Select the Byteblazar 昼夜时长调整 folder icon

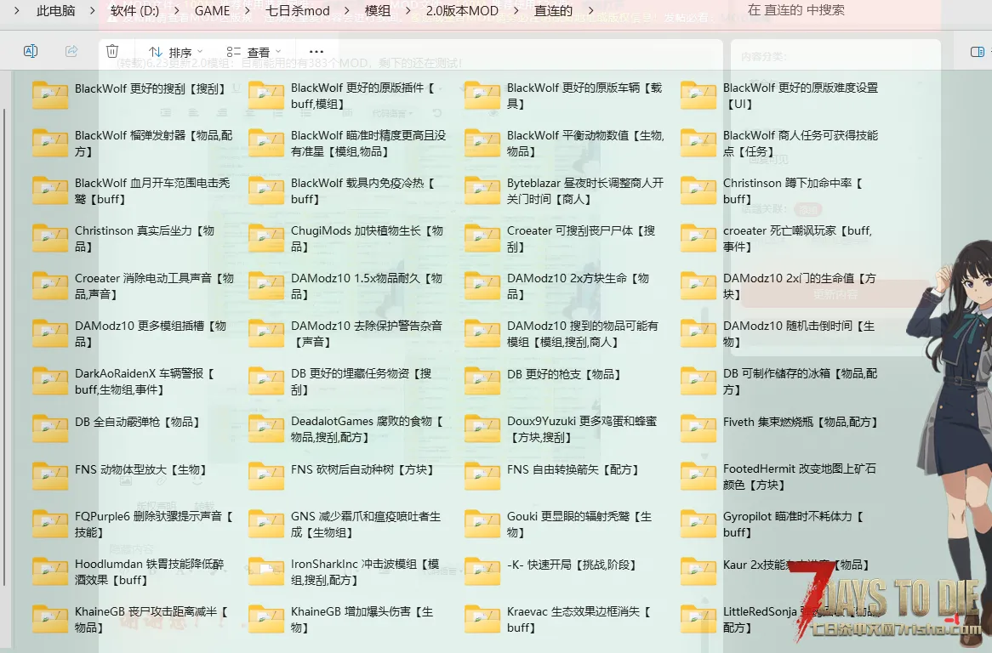pos(482,190)
